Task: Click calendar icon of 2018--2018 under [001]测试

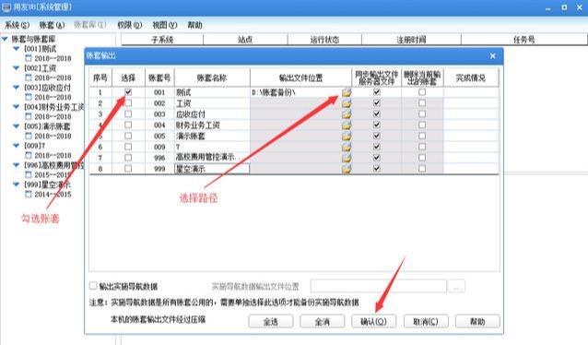Action: click(x=29, y=58)
